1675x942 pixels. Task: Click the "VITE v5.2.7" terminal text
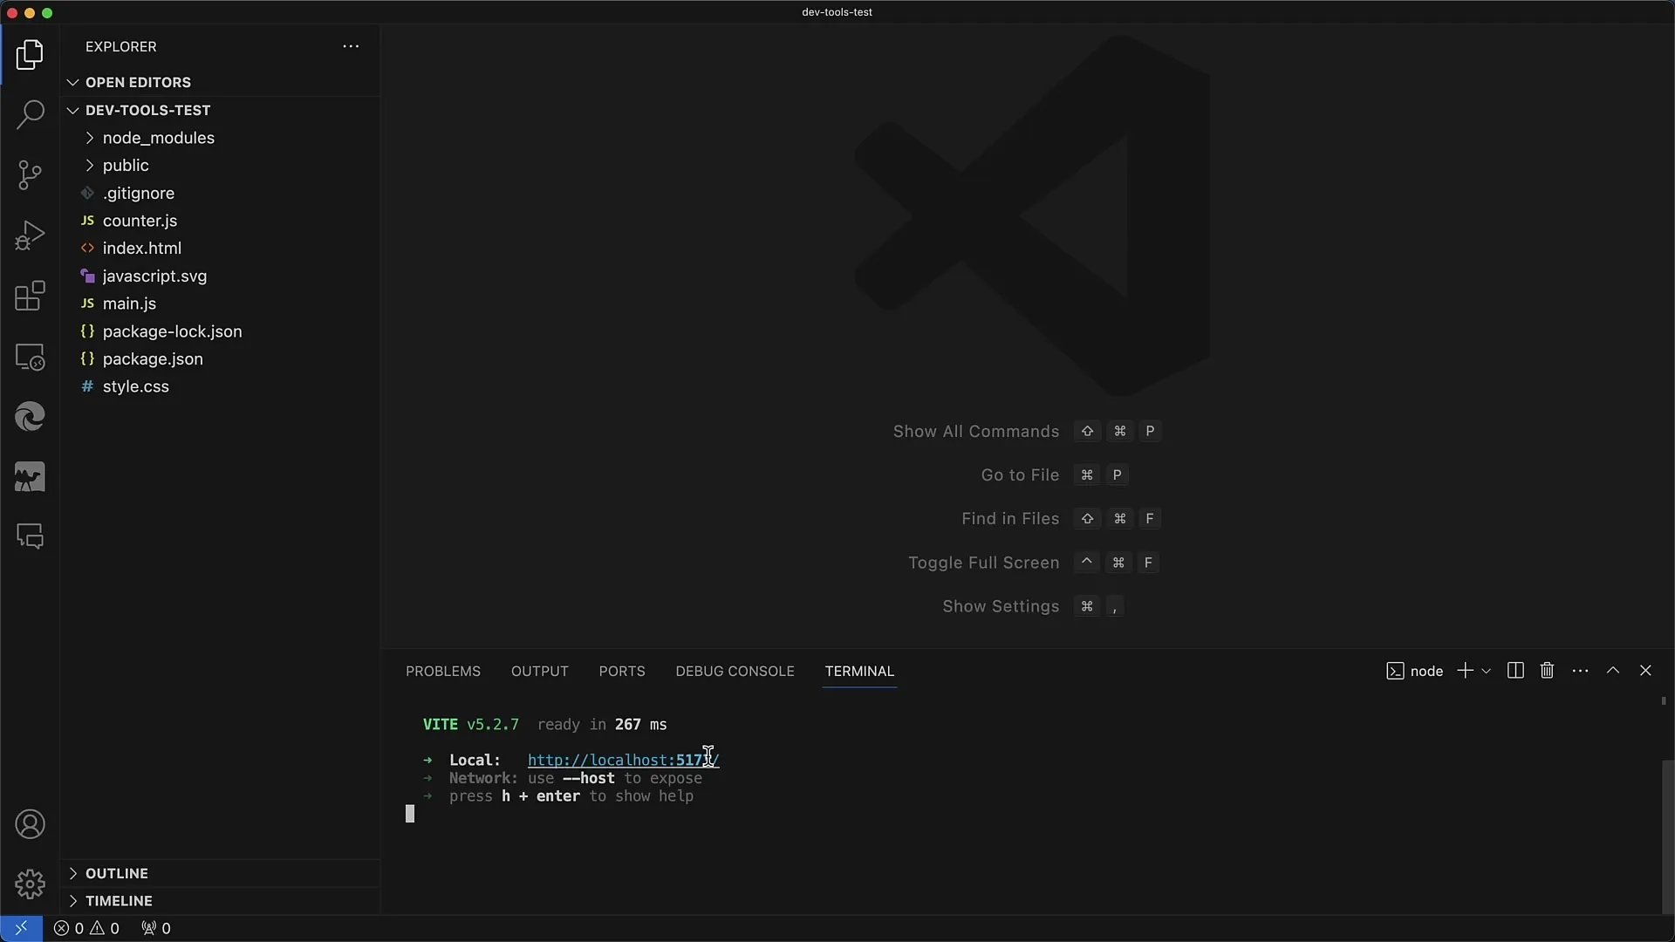click(471, 725)
